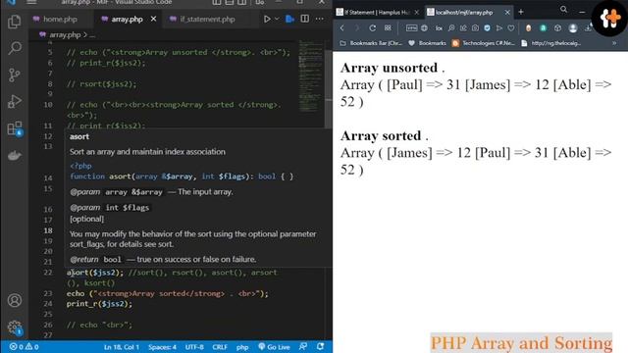Take a snapshot with camera icon
The width and height of the screenshot is (628, 353).
tap(475, 28)
